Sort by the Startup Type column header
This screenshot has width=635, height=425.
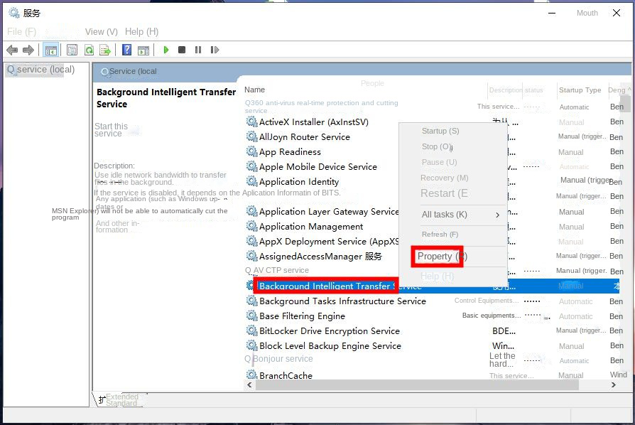[x=580, y=90]
